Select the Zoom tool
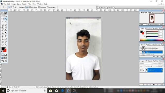This screenshot has width=165, height=93. (6, 45)
